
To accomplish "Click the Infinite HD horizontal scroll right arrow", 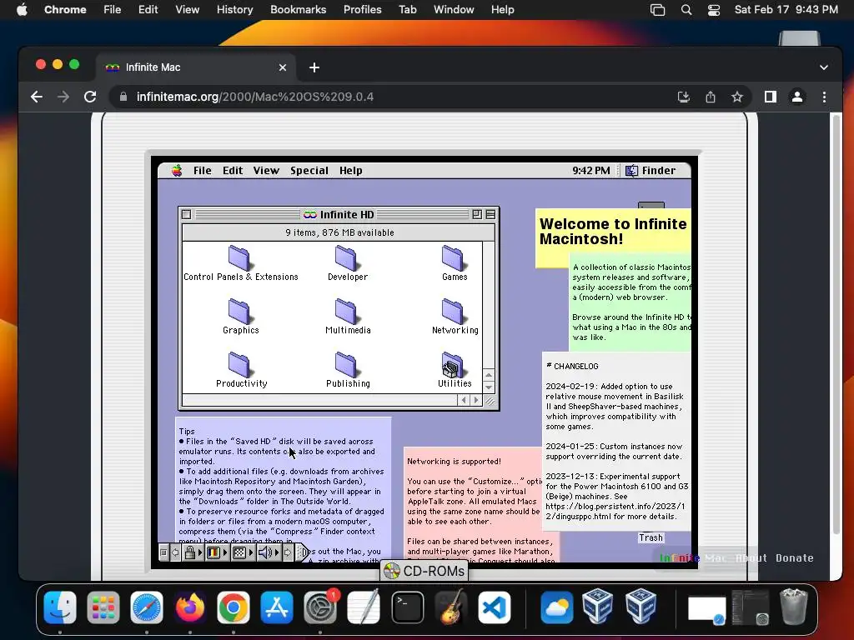I will 476,400.
